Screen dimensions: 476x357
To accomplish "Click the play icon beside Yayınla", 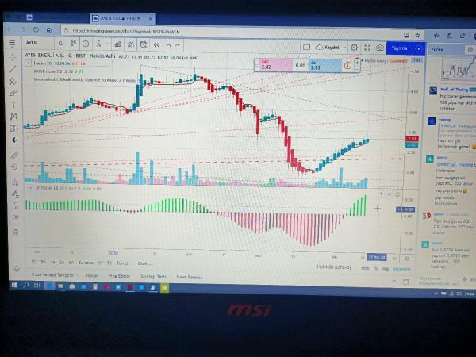I will [419, 48].
